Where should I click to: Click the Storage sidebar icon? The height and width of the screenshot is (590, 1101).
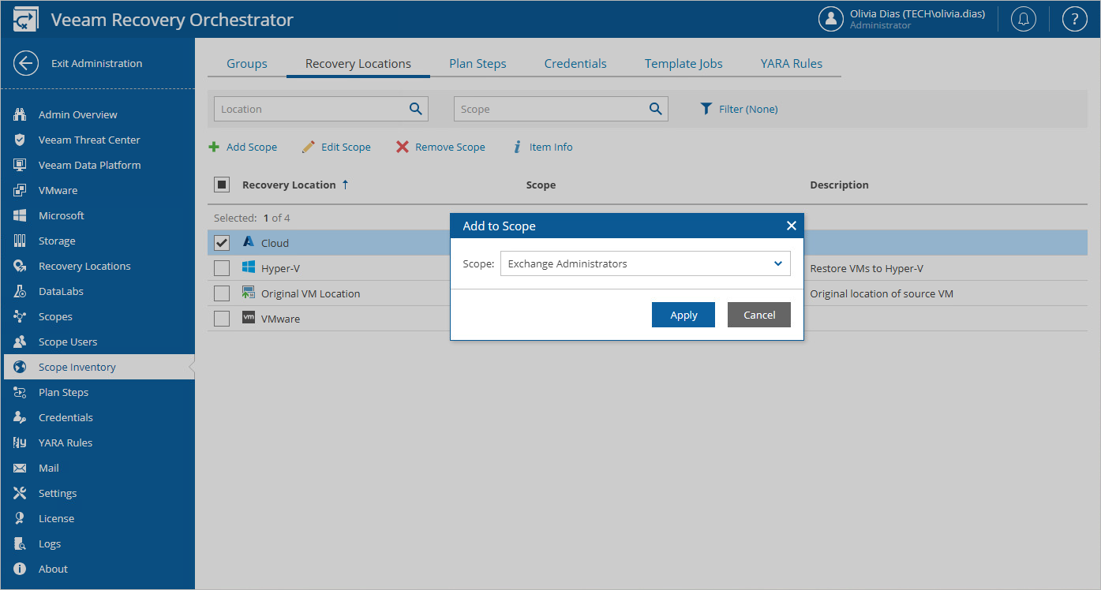click(21, 241)
